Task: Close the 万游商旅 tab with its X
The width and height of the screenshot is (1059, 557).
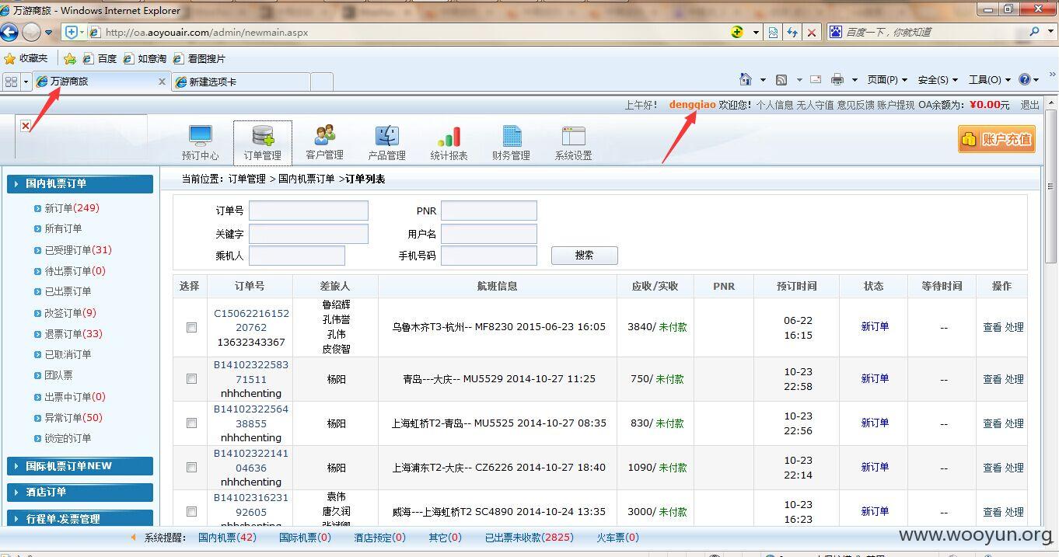Action: 162,81
